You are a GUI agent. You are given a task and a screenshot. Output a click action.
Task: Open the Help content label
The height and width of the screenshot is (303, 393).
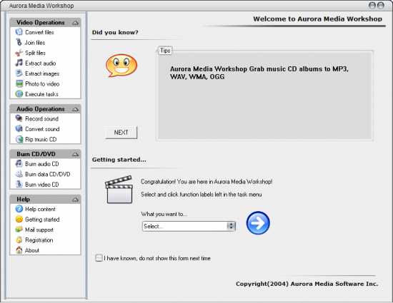coord(40,209)
